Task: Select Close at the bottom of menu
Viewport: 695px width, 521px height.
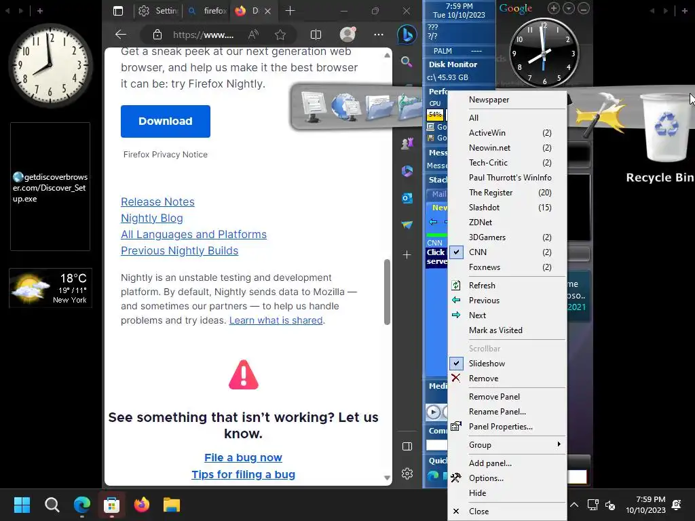Action: (x=508, y=512)
